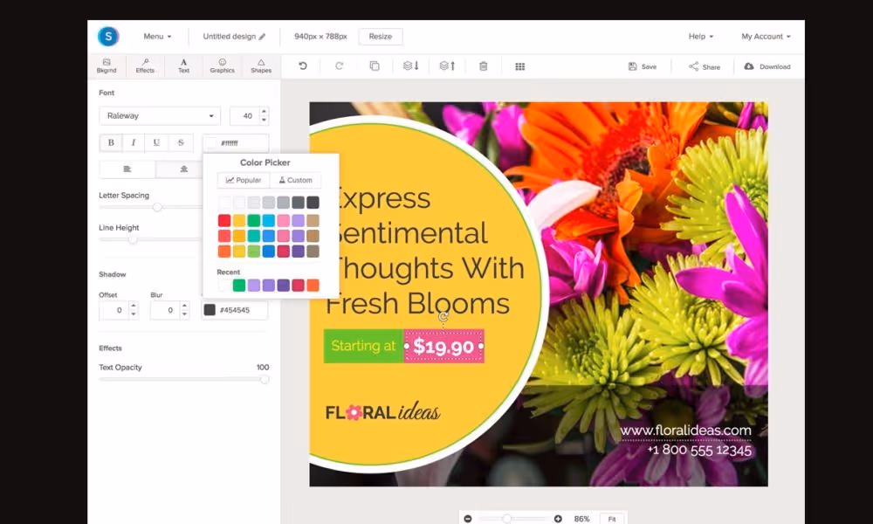Delete element using trash icon
The image size is (873, 524).
[484, 66]
